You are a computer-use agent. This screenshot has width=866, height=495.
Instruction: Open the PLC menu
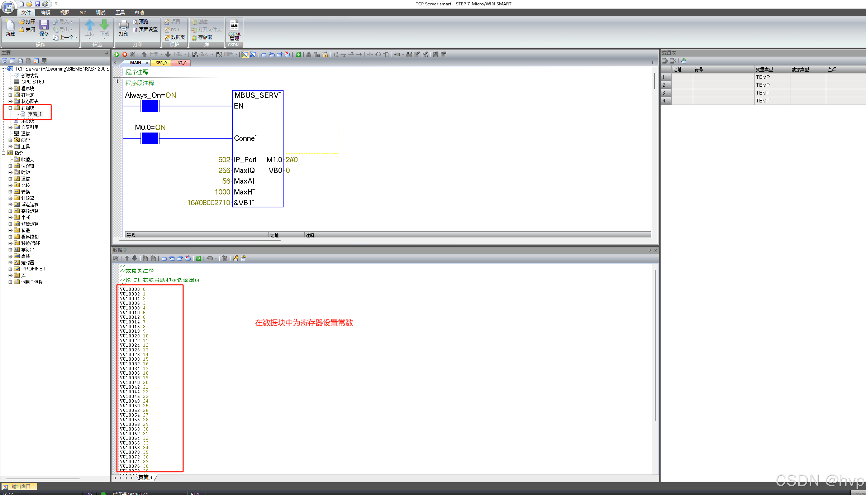click(x=83, y=12)
